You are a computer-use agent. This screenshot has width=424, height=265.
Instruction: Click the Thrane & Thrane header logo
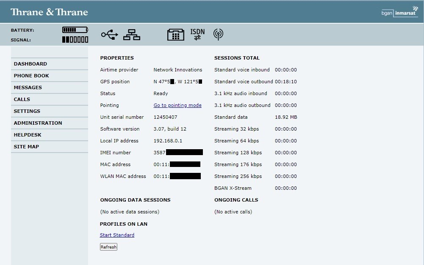pyautogui.click(x=49, y=12)
